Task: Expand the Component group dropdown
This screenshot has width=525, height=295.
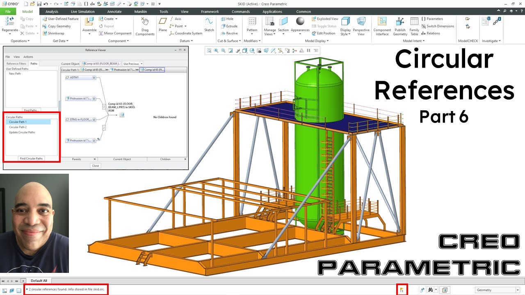Action: click(119, 41)
